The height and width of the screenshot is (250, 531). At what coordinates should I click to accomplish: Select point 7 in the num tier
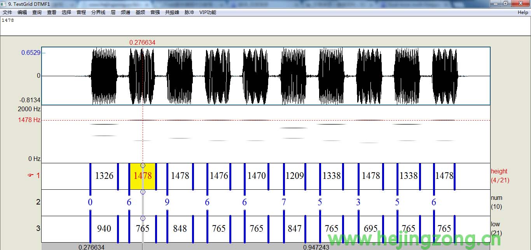(x=284, y=202)
